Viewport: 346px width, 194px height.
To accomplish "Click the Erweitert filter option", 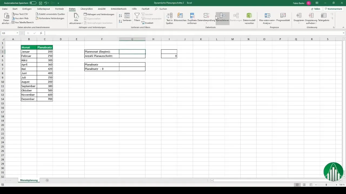I will coord(147,23).
